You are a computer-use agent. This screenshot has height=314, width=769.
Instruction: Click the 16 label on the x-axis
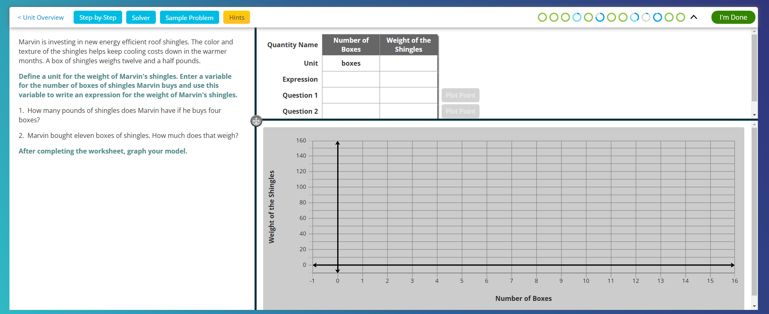tap(734, 281)
